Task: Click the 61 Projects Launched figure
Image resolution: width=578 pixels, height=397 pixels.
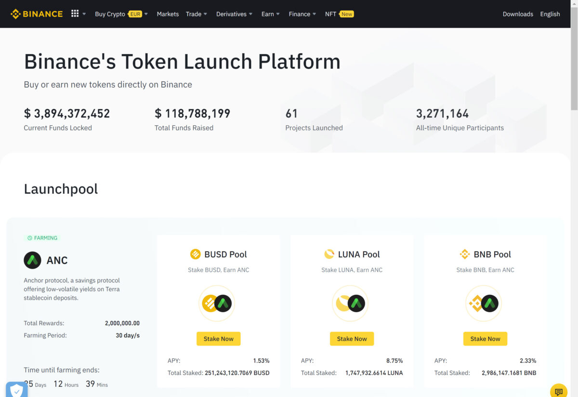Action: [291, 114]
